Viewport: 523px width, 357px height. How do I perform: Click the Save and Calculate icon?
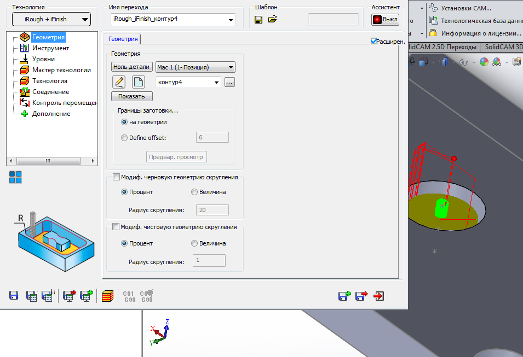pos(31,296)
